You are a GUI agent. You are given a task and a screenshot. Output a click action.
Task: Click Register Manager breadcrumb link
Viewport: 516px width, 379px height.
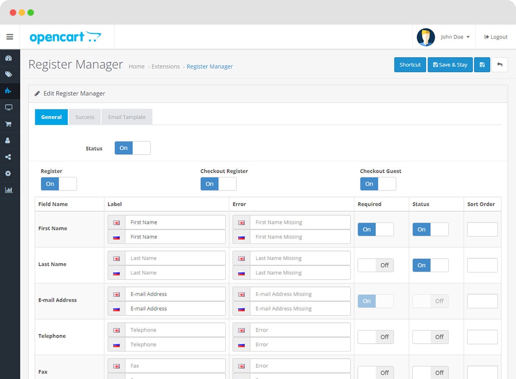209,66
